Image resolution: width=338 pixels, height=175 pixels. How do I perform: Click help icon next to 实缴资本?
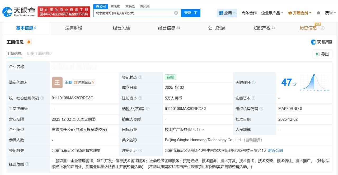pos(253,98)
